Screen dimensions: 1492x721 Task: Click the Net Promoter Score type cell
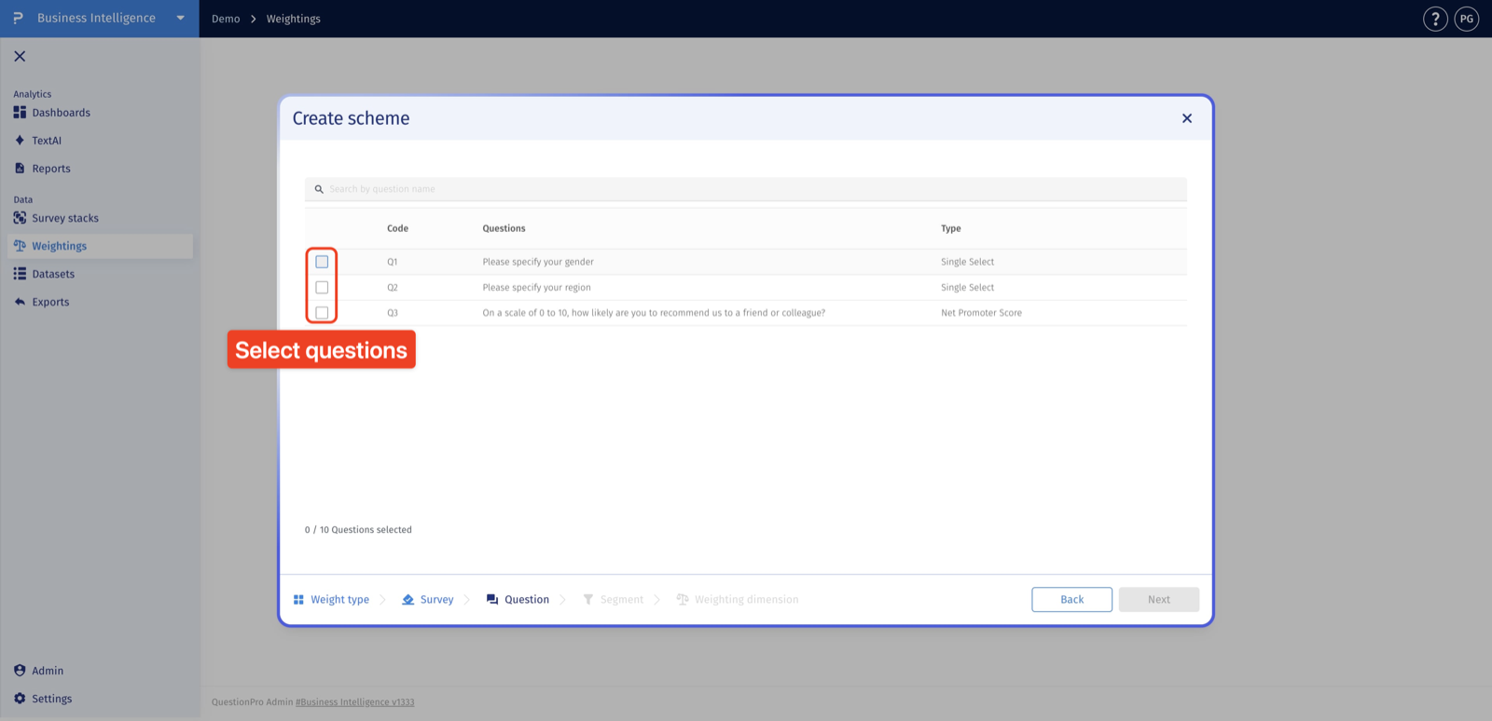[981, 313]
